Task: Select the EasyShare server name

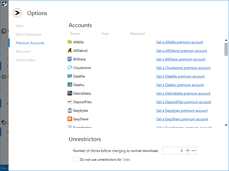Action: coord(81,119)
